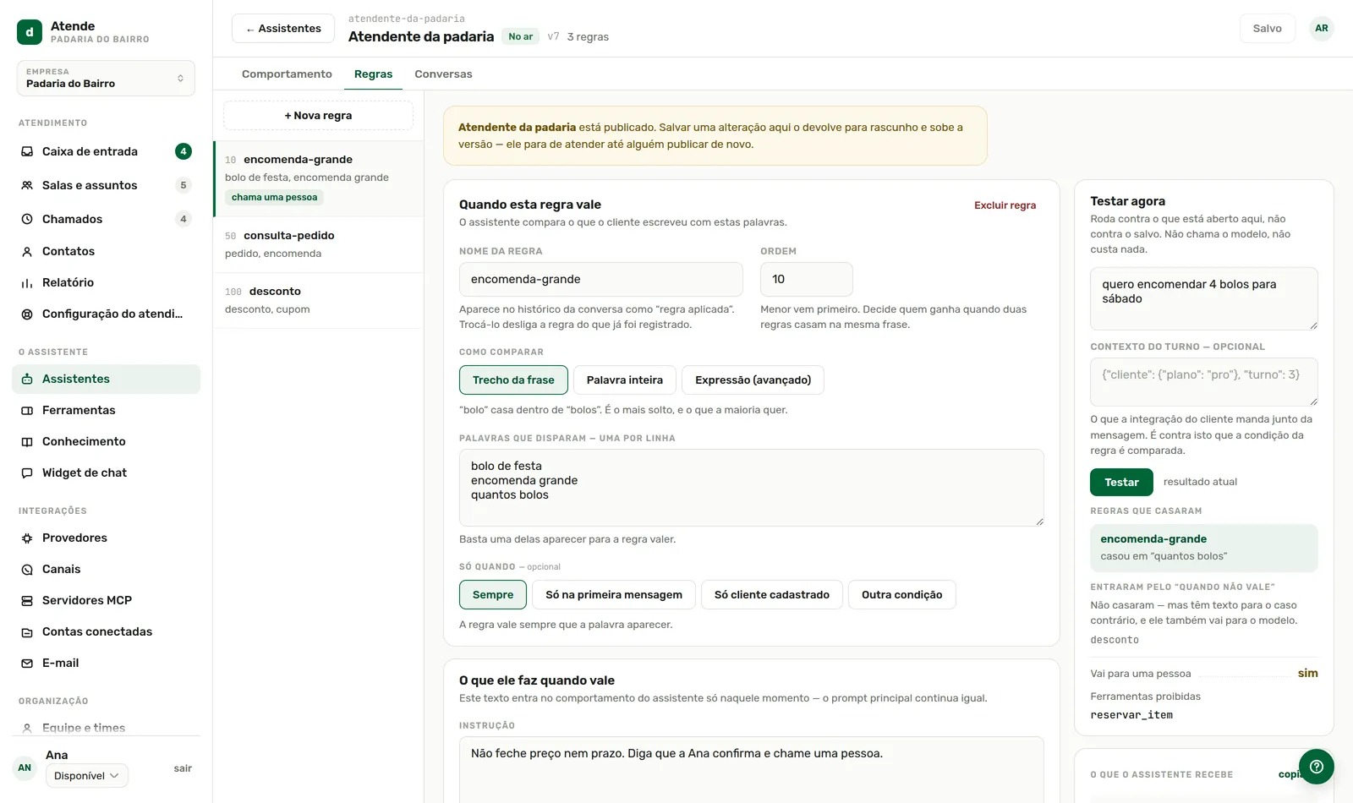
Task: Open the consulta-pedido rule
Action: click(318, 244)
